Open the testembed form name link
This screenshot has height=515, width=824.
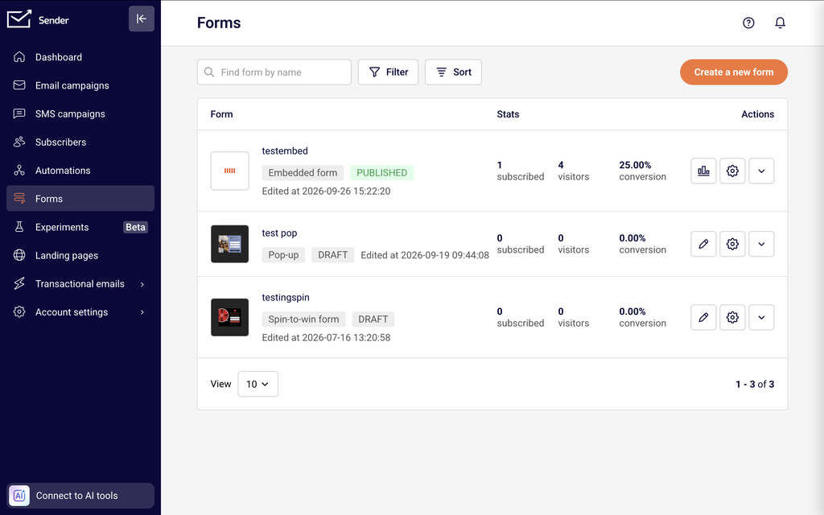(x=285, y=150)
